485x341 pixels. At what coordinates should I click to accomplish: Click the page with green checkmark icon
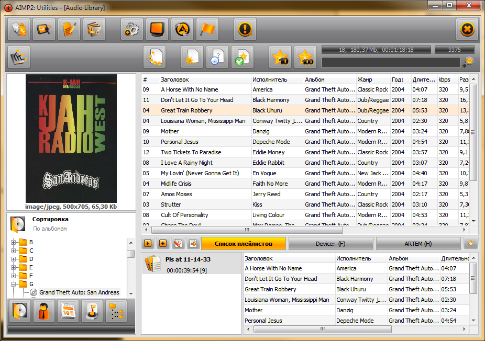click(242, 57)
